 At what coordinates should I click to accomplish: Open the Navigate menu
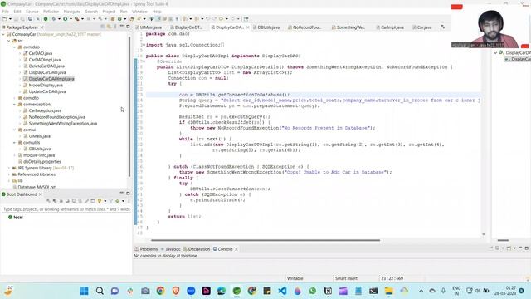[72, 12]
